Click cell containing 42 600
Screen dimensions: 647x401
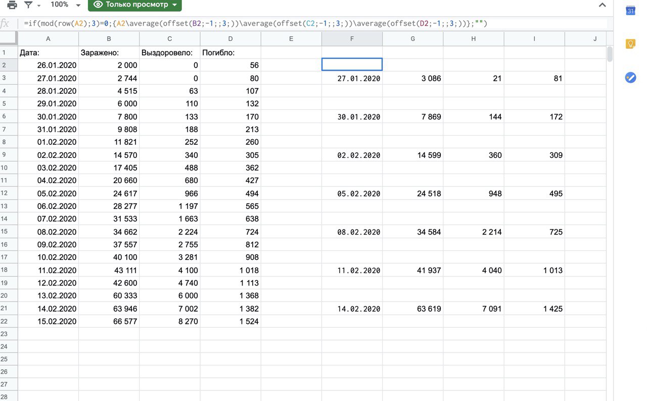pyautogui.click(x=109, y=283)
